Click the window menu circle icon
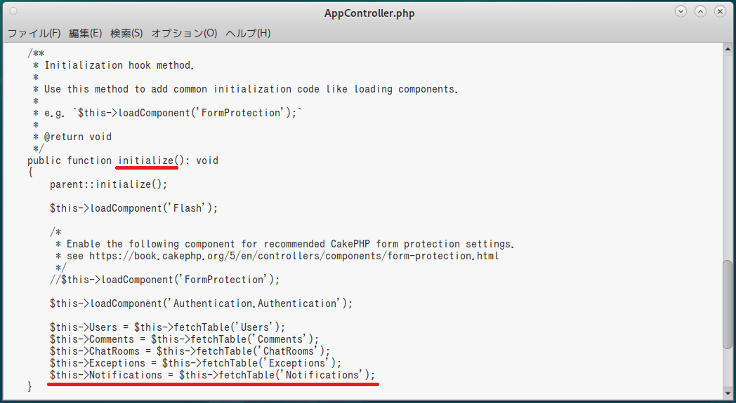 [x=13, y=11]
